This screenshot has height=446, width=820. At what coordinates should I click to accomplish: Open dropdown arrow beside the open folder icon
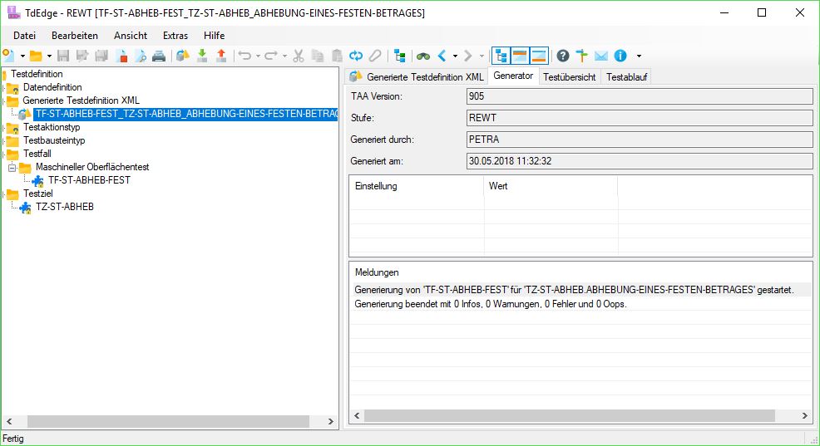click(49, 56)
